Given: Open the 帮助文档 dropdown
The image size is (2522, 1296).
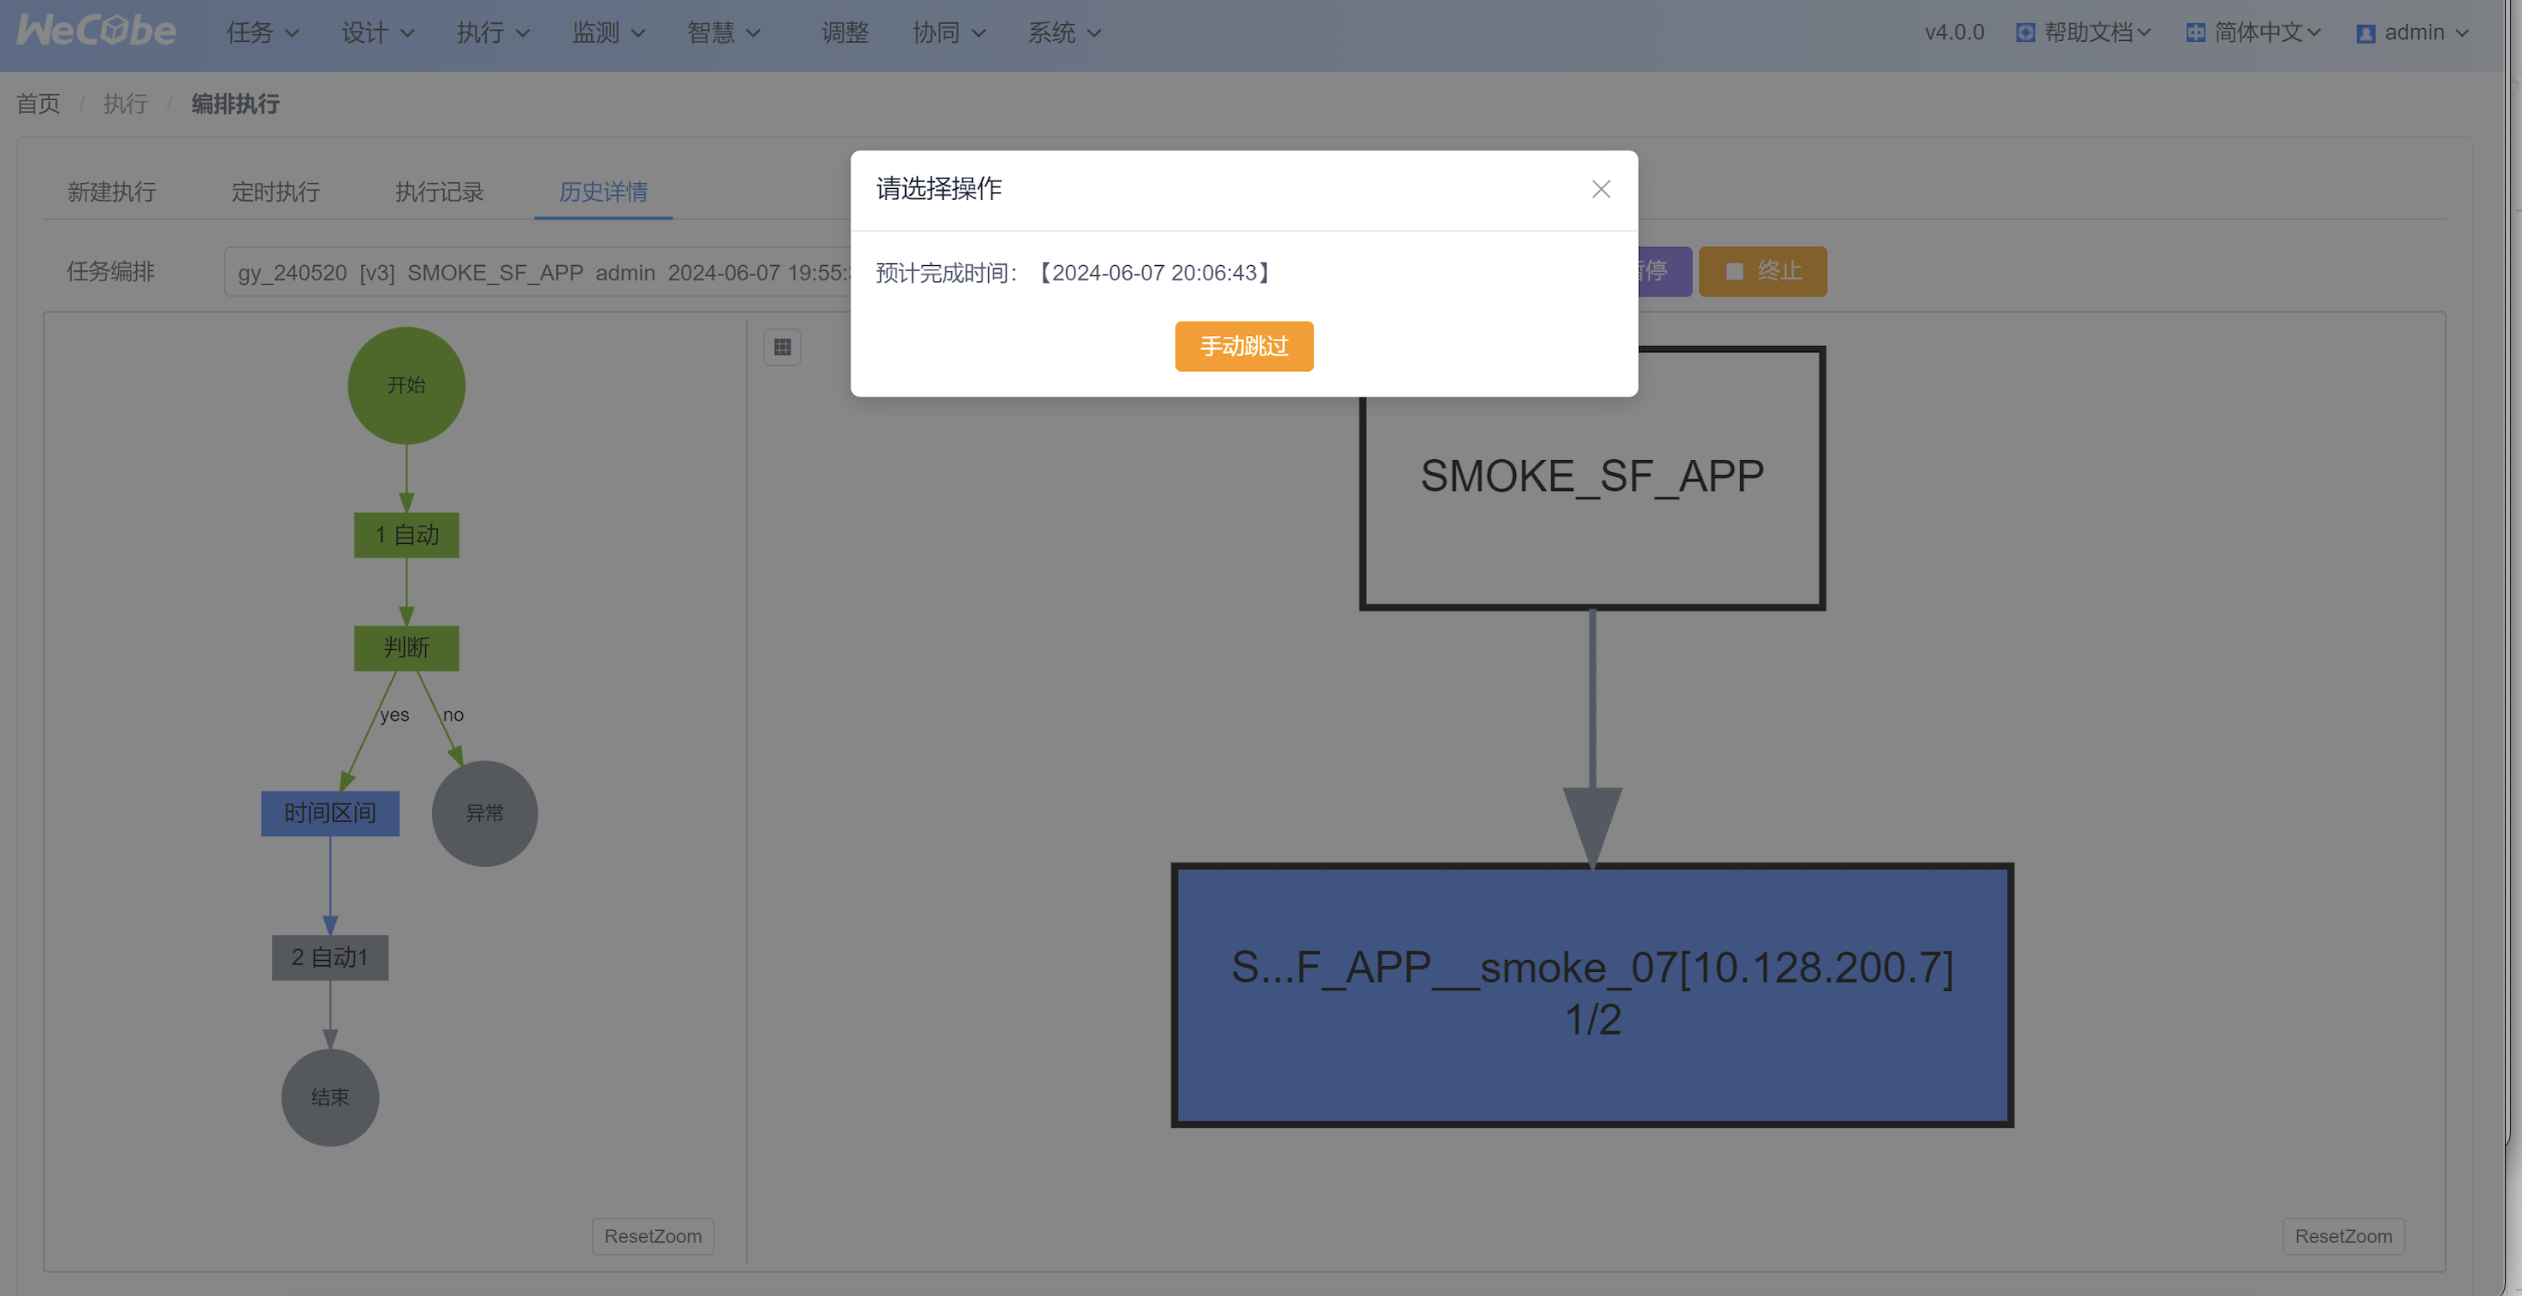Looking at the screenshot, I should coord(2083,33).
